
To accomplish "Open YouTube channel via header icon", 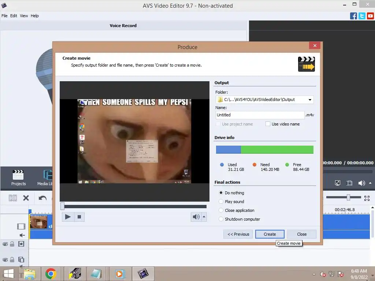I will click(370, 16).
